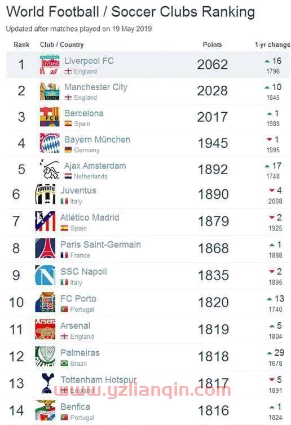The width and height of the screenshot is (291, 425).
Task: Click the Juventus striped crest
Action: pos(45,194)
